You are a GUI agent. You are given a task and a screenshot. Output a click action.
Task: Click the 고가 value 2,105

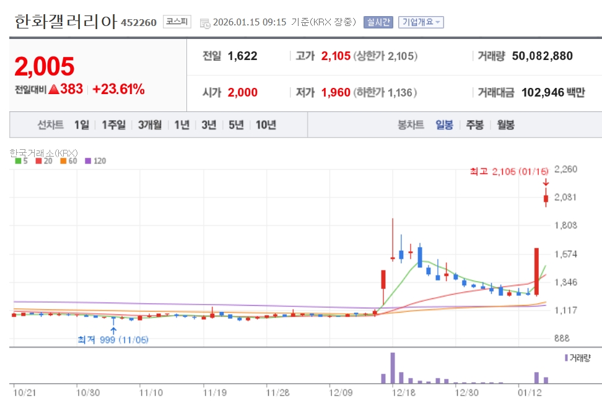coord(336,56)
